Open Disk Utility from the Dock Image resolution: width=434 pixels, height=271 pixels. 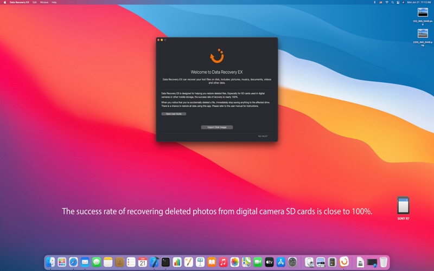click(x=309, y=262)
